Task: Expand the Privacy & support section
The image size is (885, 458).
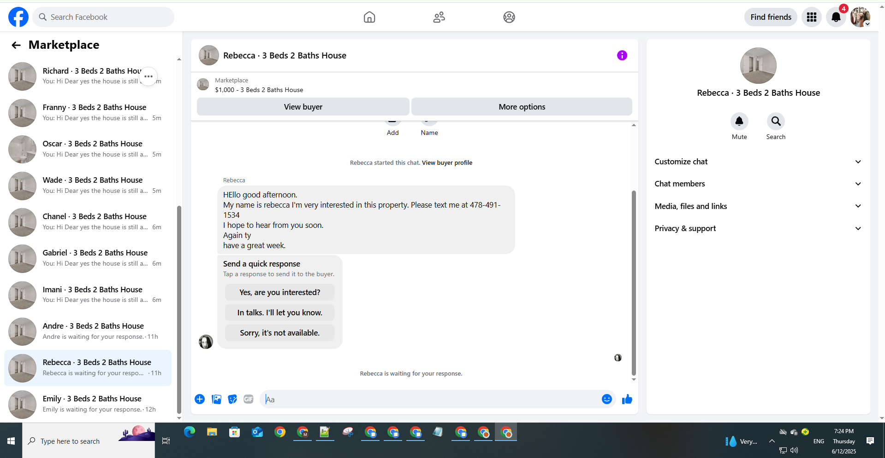Action: click(758, 228)
